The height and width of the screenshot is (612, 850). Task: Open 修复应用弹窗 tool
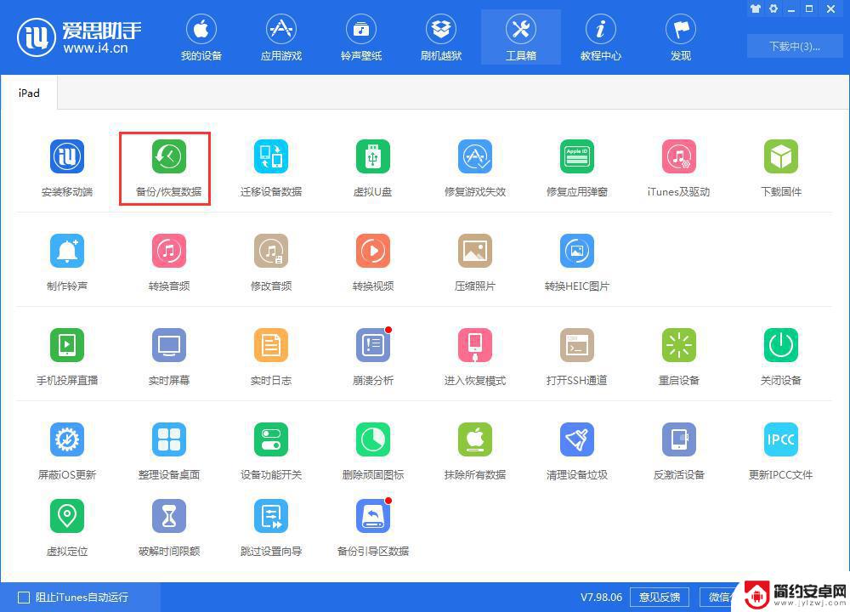tap(577, 156)
